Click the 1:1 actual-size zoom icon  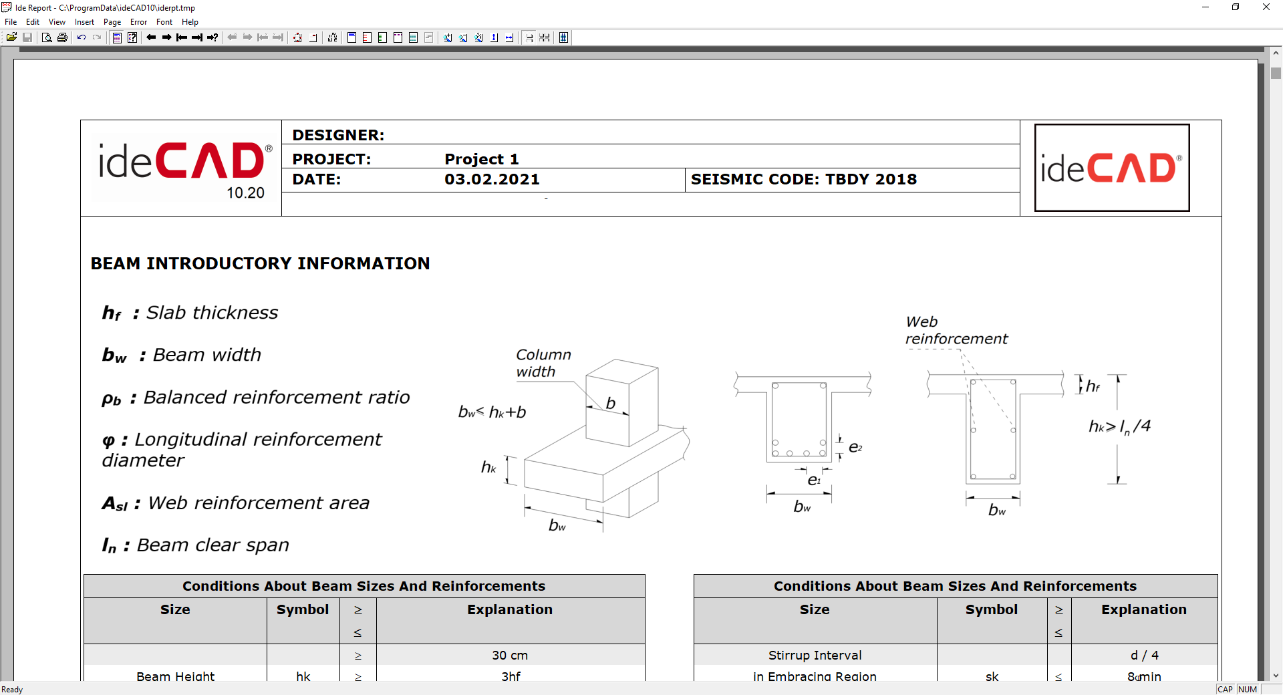pyautogui.click(x=479, y=37)
